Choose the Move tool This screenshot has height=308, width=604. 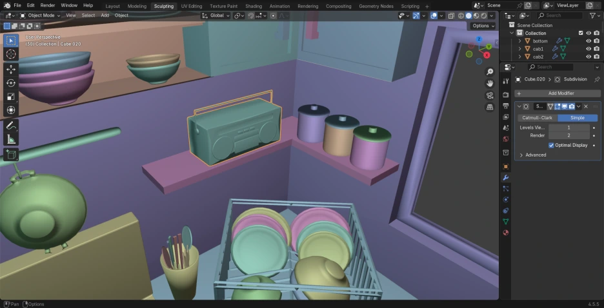pos(11,69)
